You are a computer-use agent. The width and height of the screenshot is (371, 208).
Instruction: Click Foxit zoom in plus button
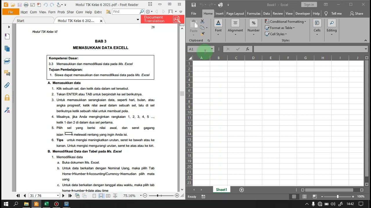point(177,196)
